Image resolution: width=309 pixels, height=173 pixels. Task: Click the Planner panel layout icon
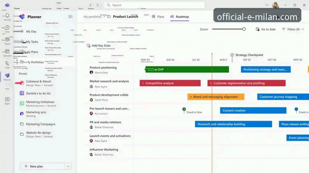click(71, 17)
